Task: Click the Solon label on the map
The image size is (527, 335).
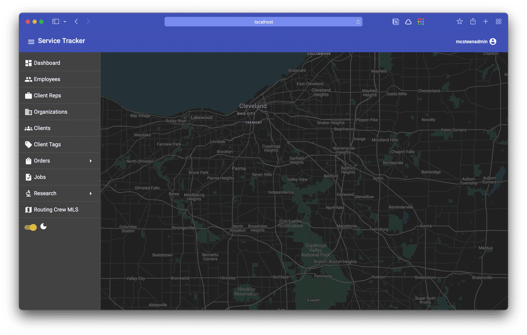Action: (378, 178)
